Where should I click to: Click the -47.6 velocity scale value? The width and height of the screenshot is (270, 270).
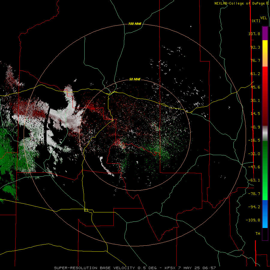[254, 167]
